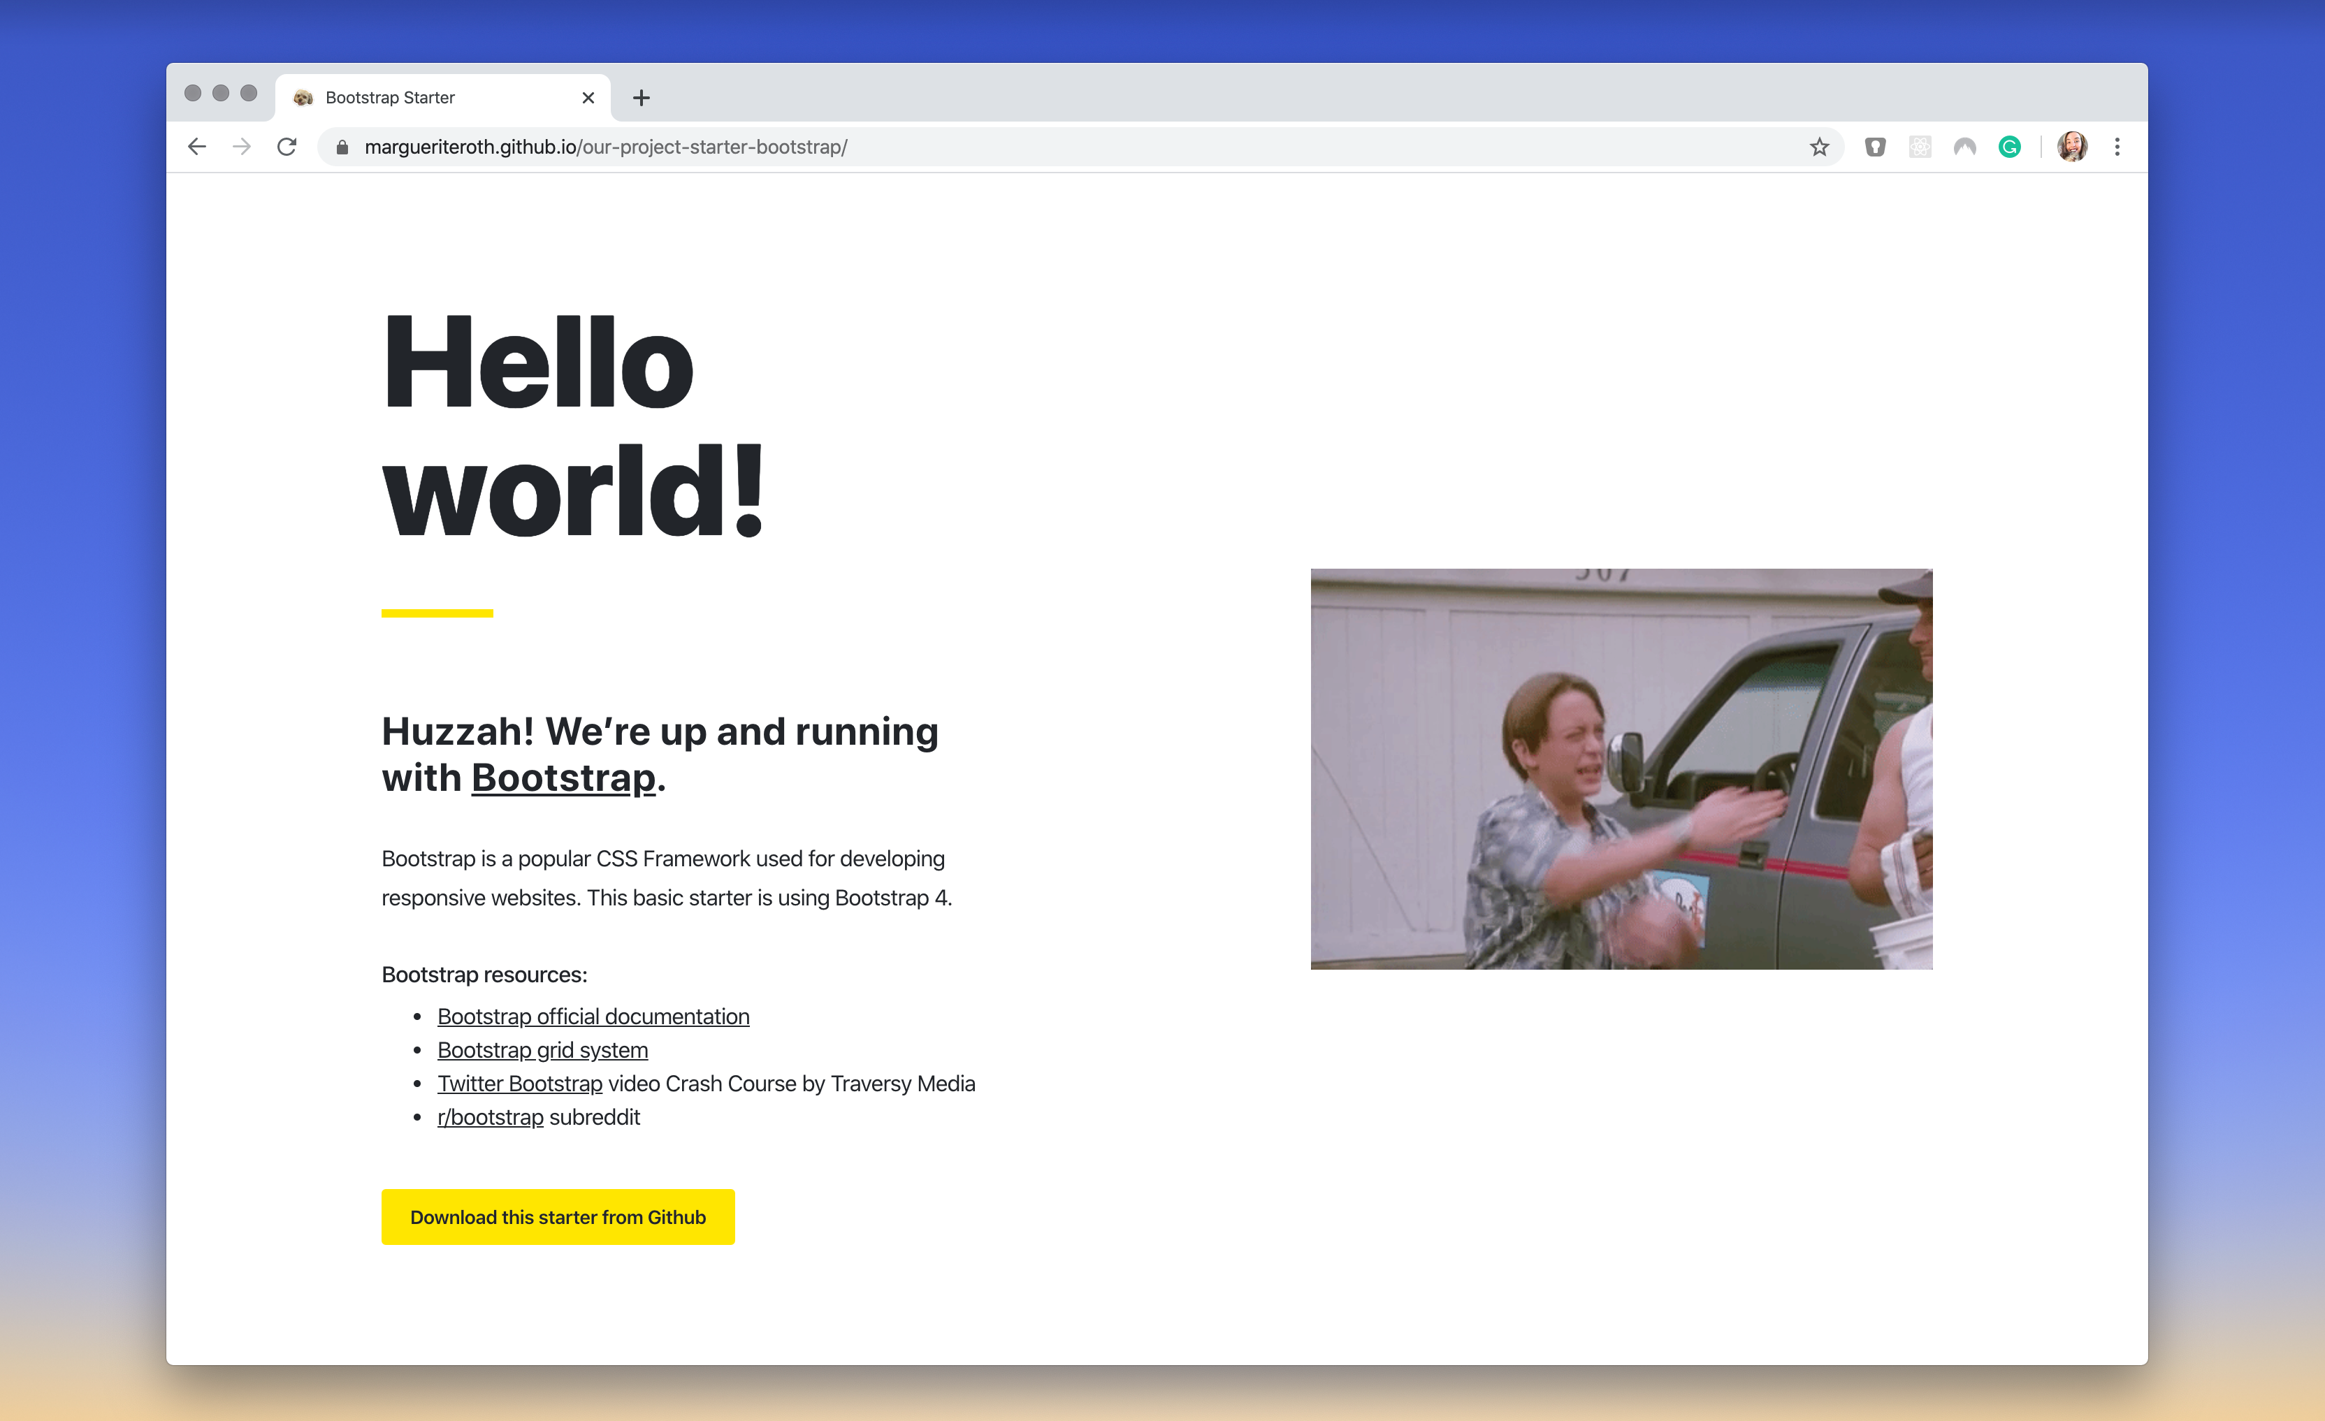The height and width of the screenshot is (1421, 2325).
Task: Click the forward navigation arrow
Action: (x=240, y=146)
